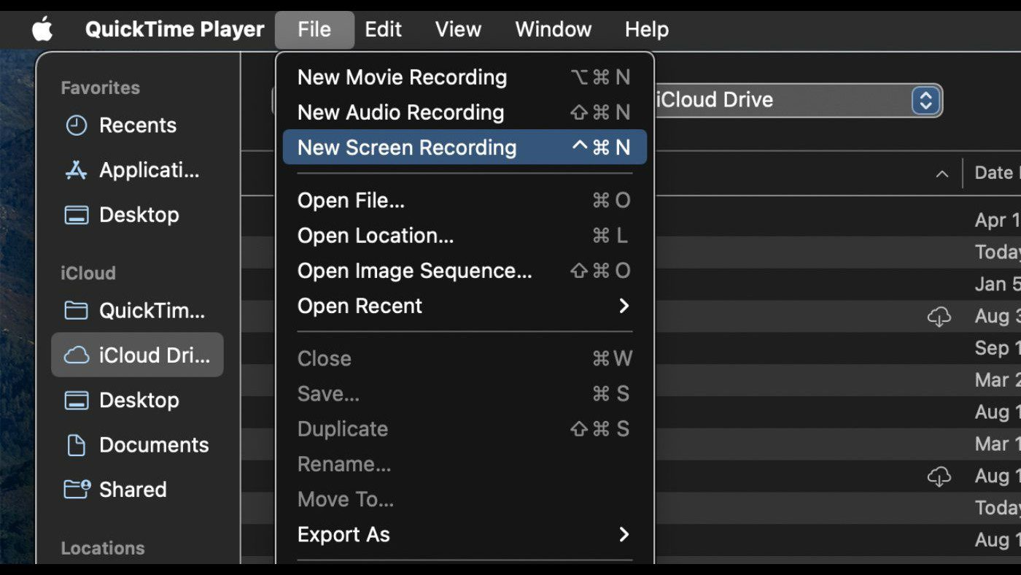The width and height of the screenshot is (1021, 575).
Task: Expand the Open Recent submenu
Action: (624, 306)
